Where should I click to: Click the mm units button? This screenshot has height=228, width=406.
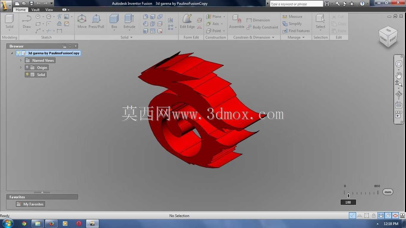pyautogui.click(x=388, y=192)
